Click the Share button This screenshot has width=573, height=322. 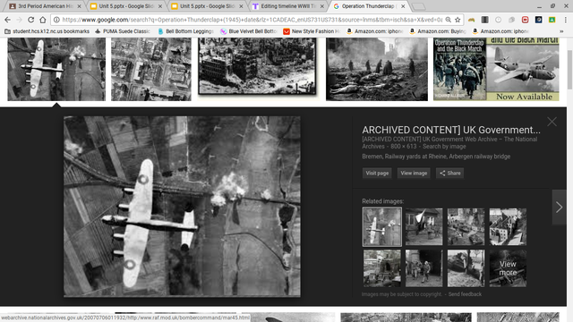coord(449,173)
